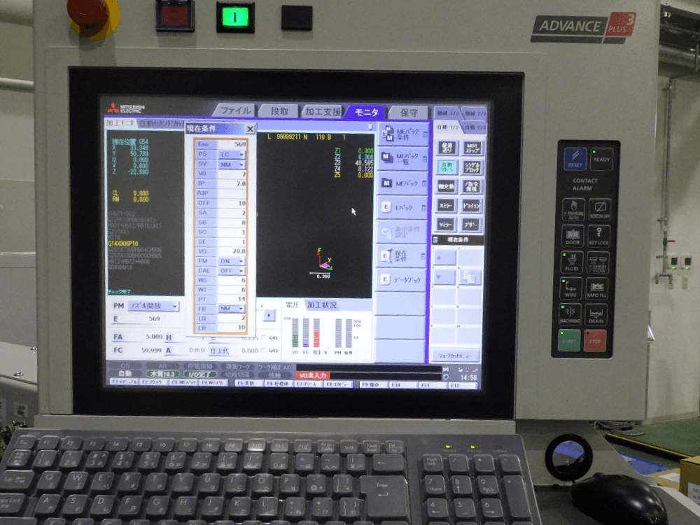The width and height of the screenshot is (700, 525).
Task: Click the ショートカットメニュー button
Action: tap(456, 356)
